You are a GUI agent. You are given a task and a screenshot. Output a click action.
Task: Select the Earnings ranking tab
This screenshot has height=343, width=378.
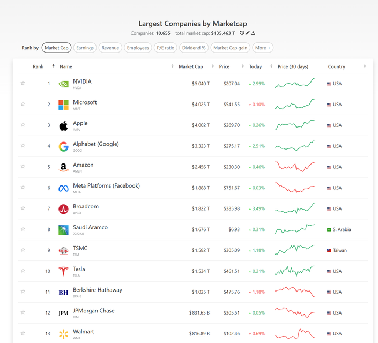(x=85, y=48)
